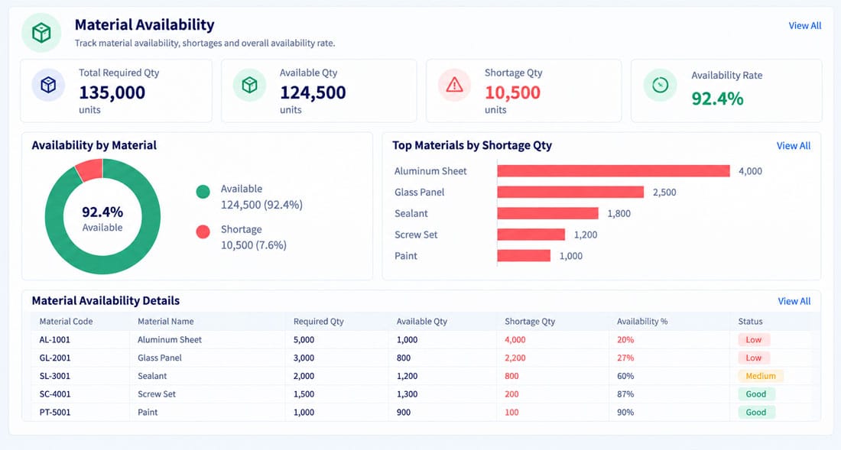Click the Total Required Qty cube icon
The height and width of the screenshot is (450, 841).
pos(48,85)
